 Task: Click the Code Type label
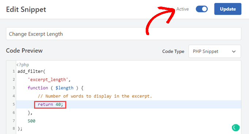point(173,51)
